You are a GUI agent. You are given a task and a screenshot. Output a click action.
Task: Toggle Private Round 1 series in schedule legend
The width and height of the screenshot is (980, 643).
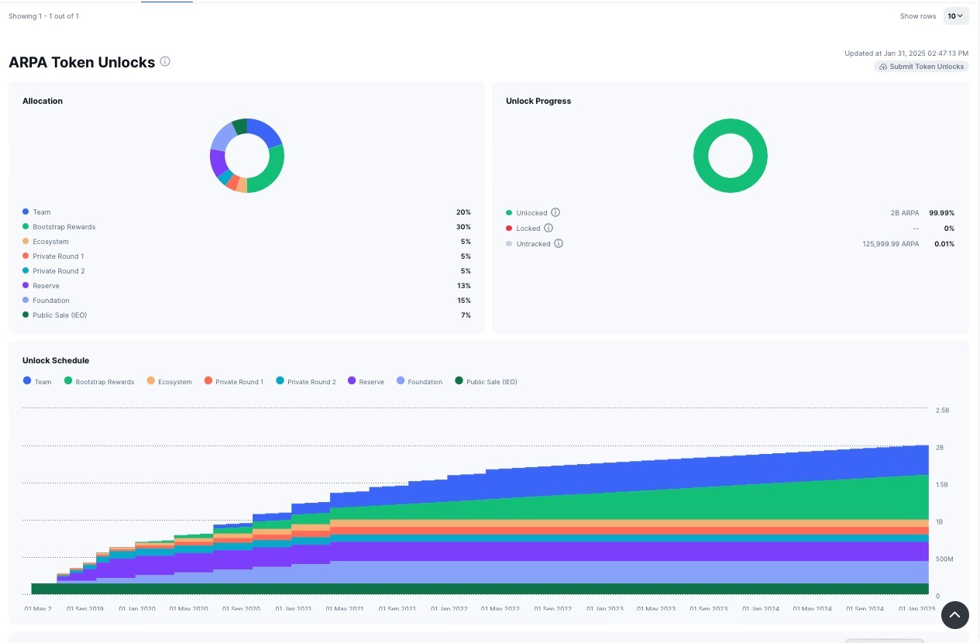233,381
